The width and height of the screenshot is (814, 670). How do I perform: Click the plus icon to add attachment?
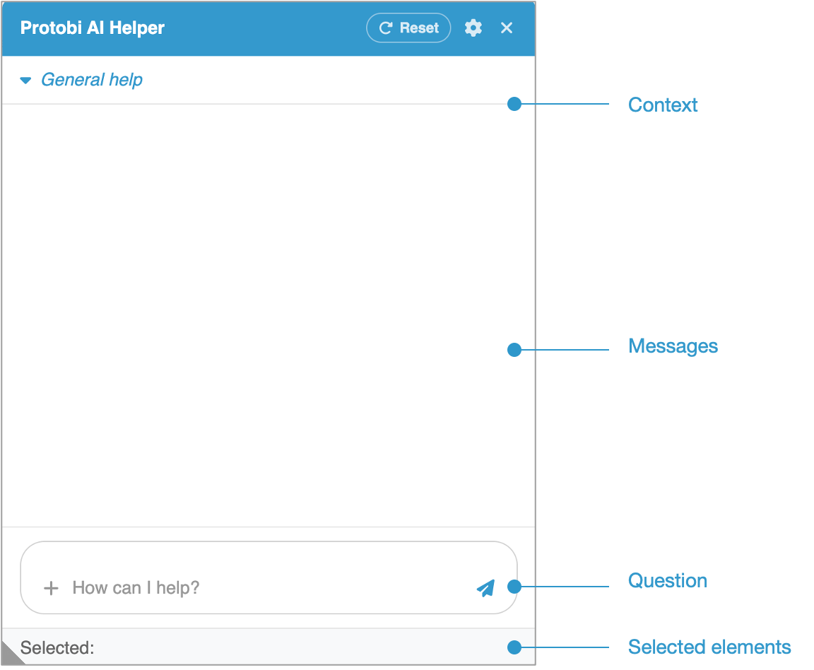51,588
